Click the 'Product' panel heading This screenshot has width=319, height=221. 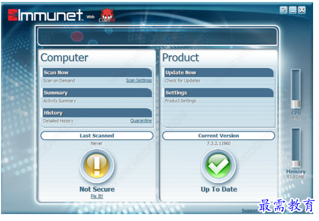click(180, 57)
